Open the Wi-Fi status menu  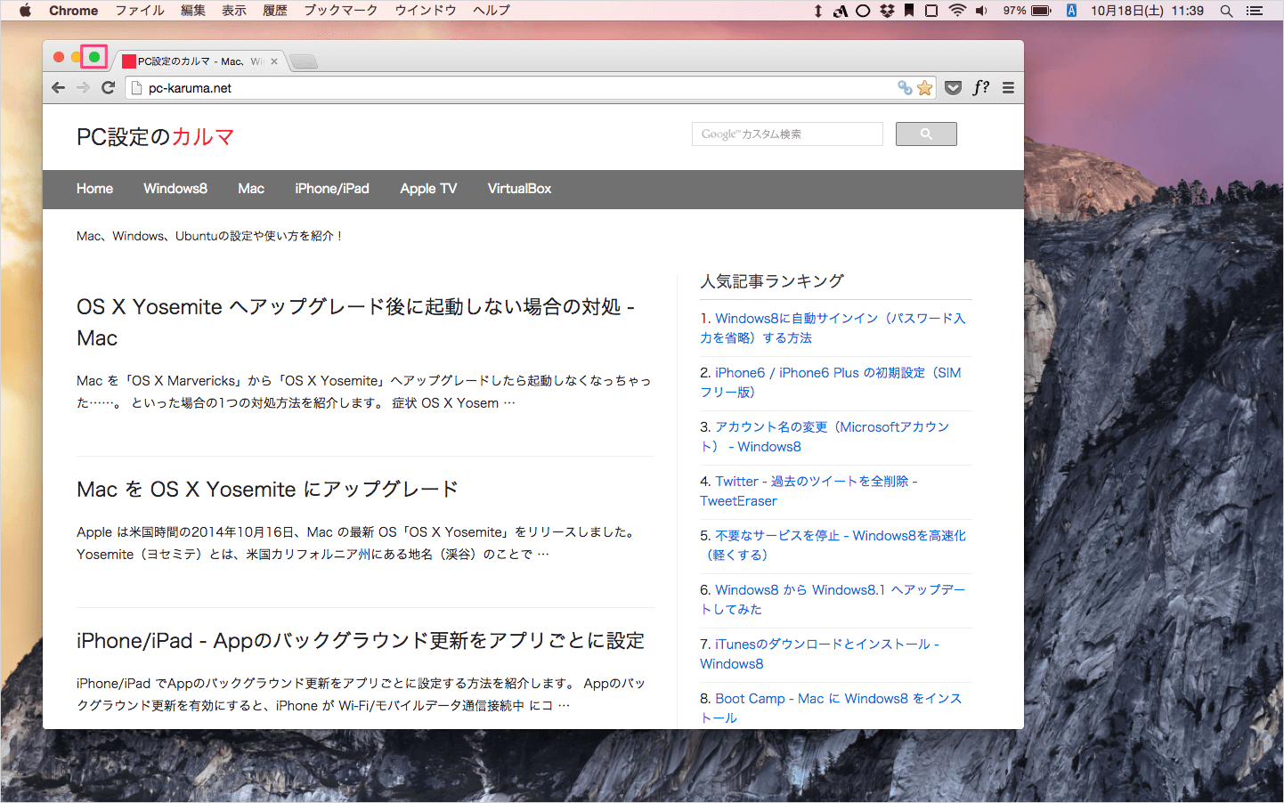click(957, 11)
